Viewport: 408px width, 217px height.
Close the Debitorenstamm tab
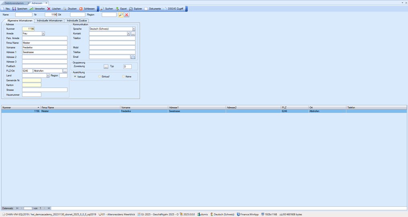[29, 3]
